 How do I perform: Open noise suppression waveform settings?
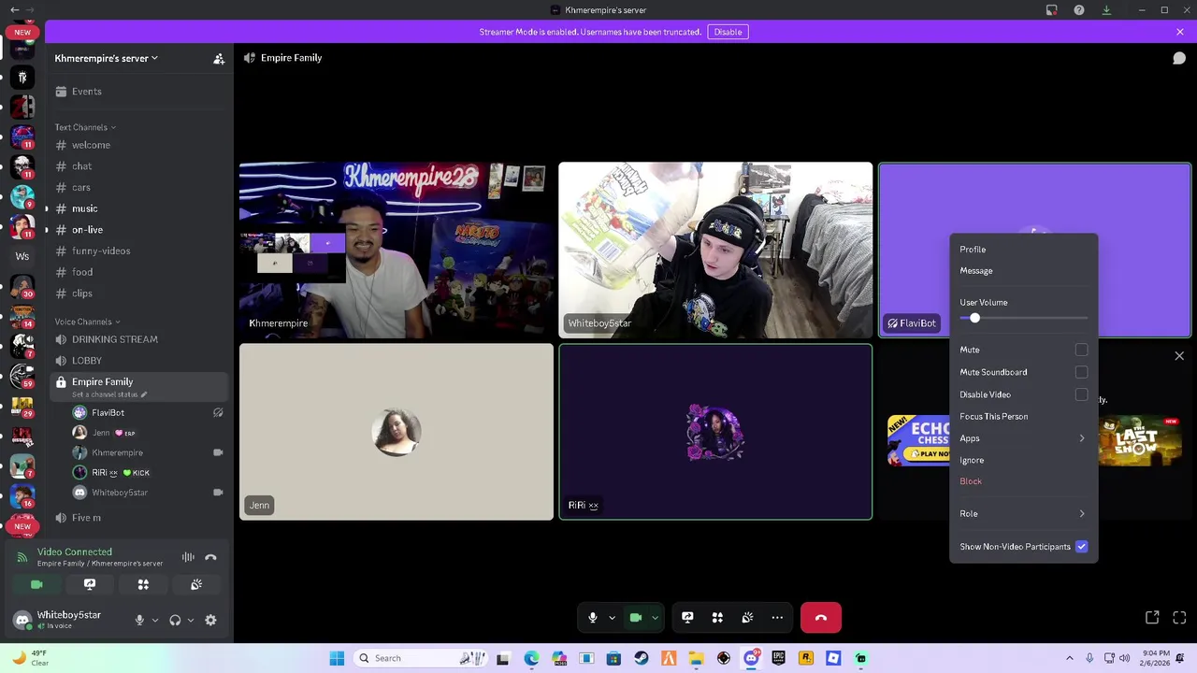tap(188, 557)
